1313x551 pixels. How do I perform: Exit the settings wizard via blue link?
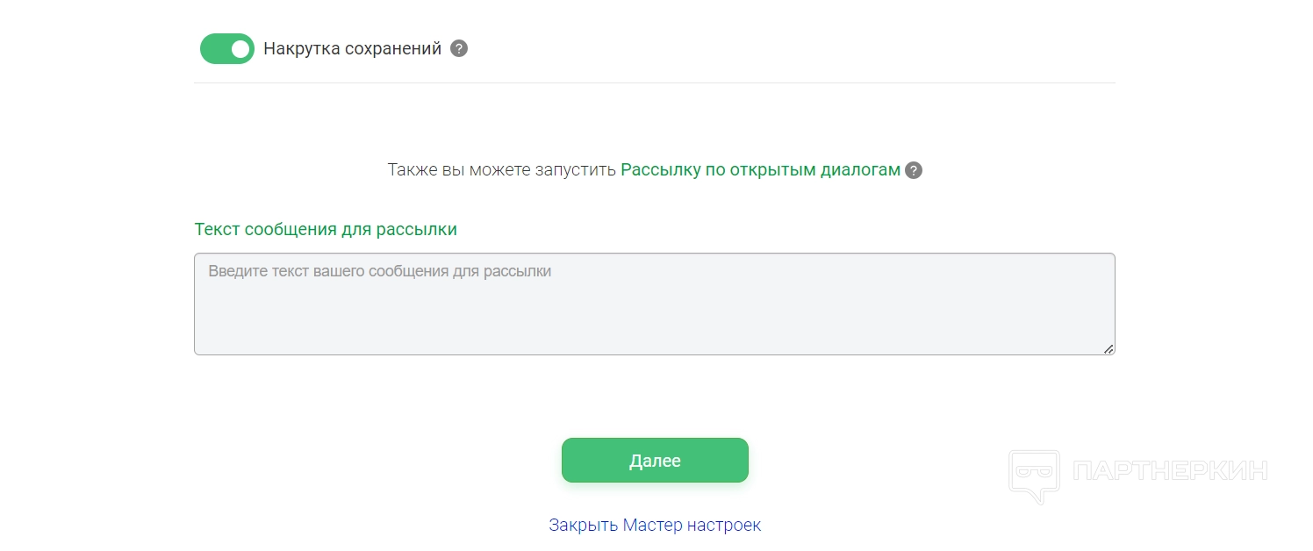point(655,525)
